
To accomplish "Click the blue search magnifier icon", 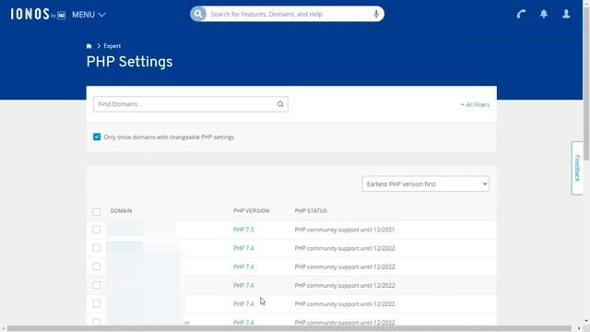I will click(x=198, y=14).
